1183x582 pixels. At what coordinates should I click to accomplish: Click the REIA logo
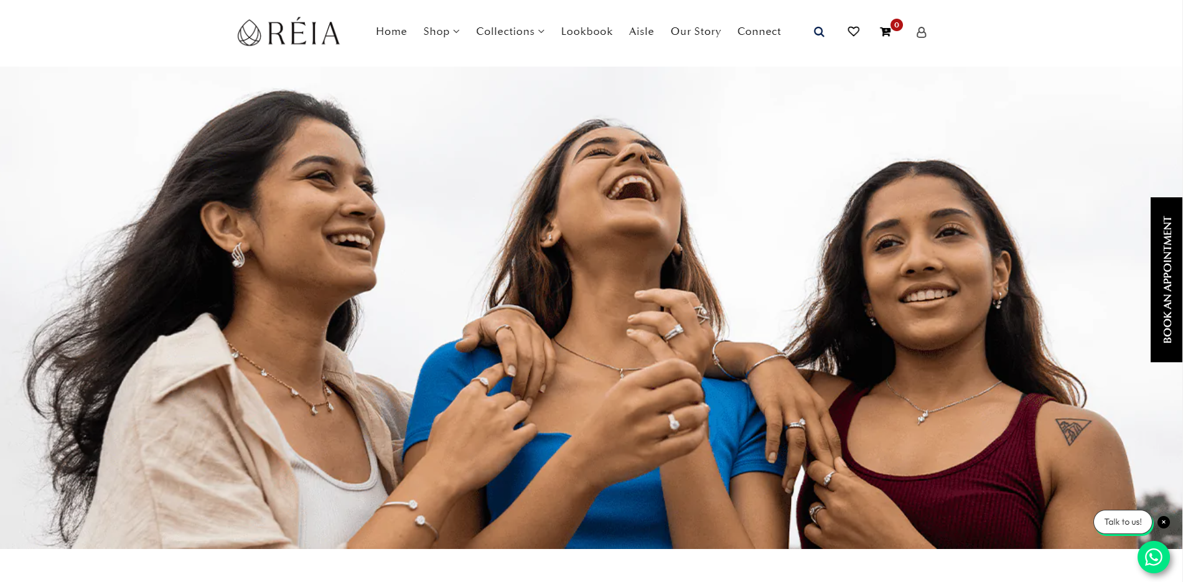pyautogui.click(x=289, y=32)
